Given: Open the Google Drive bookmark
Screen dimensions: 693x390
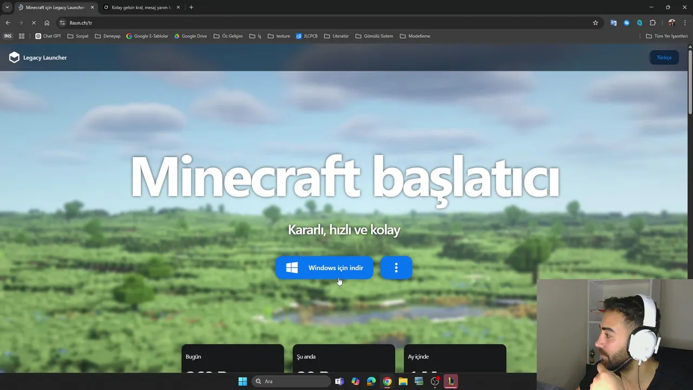Looking at the screenshot, I should 191,36.
